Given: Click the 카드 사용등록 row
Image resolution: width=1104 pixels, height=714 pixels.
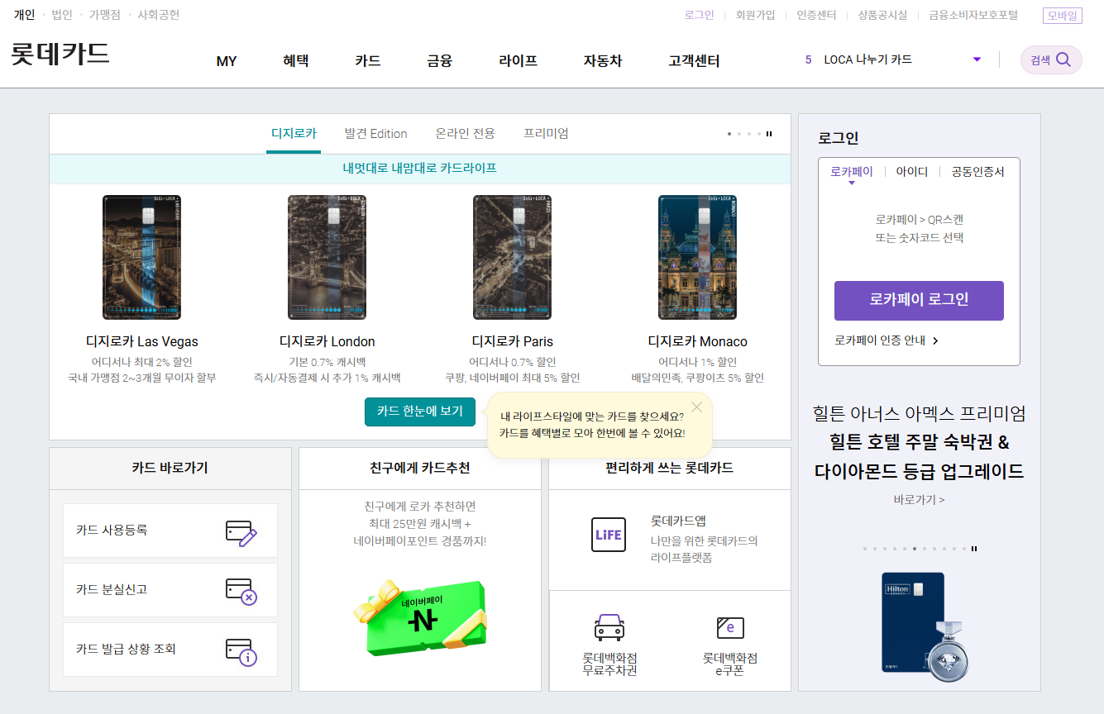Looking at the screenshot, I should 170,531.
